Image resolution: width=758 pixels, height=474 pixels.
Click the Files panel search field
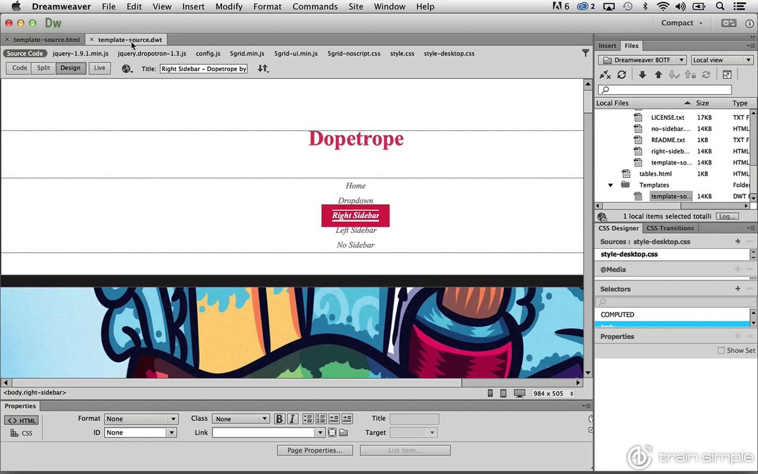click(665, 90)
